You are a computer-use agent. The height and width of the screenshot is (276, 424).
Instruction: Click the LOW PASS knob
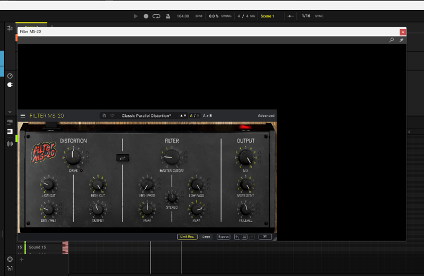click(x=196, y=185)
